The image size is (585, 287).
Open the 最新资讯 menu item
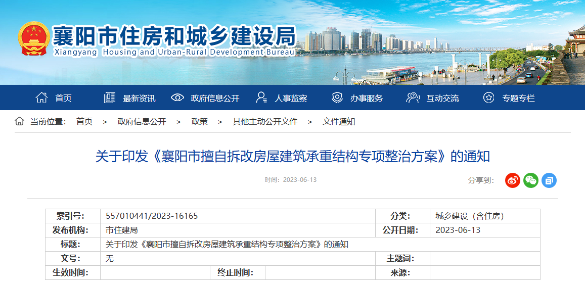point(139,98)
